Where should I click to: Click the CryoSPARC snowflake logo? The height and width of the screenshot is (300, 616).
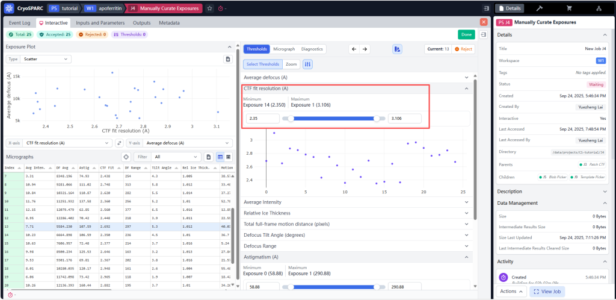(x=9, y=8)
